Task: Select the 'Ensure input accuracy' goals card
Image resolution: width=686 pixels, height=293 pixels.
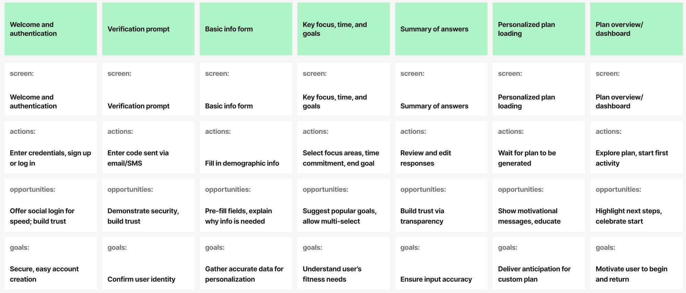Action: click(x=441, y=263)
